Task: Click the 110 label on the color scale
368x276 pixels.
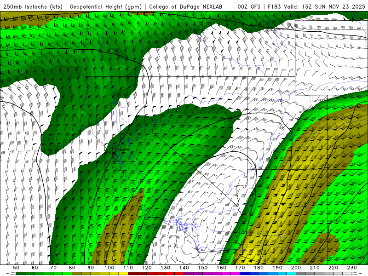Action: tap(128, 268)
